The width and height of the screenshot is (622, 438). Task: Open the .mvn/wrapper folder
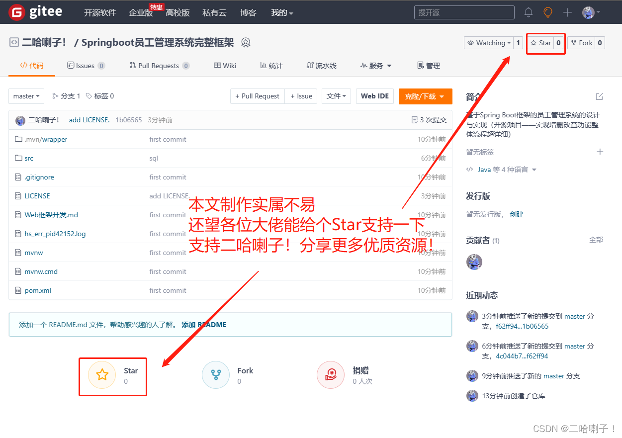coord(46,139)
